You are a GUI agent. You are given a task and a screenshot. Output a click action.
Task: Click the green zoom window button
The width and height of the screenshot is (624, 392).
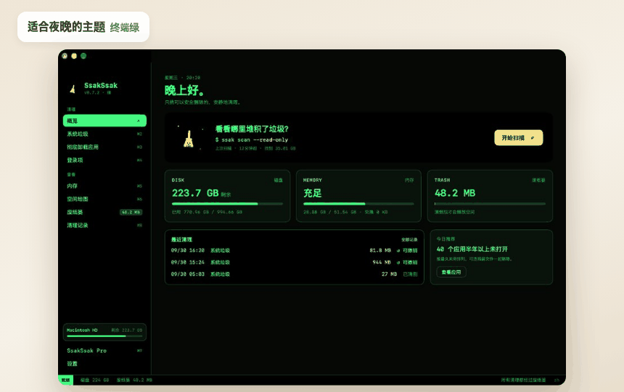(83, 56)
